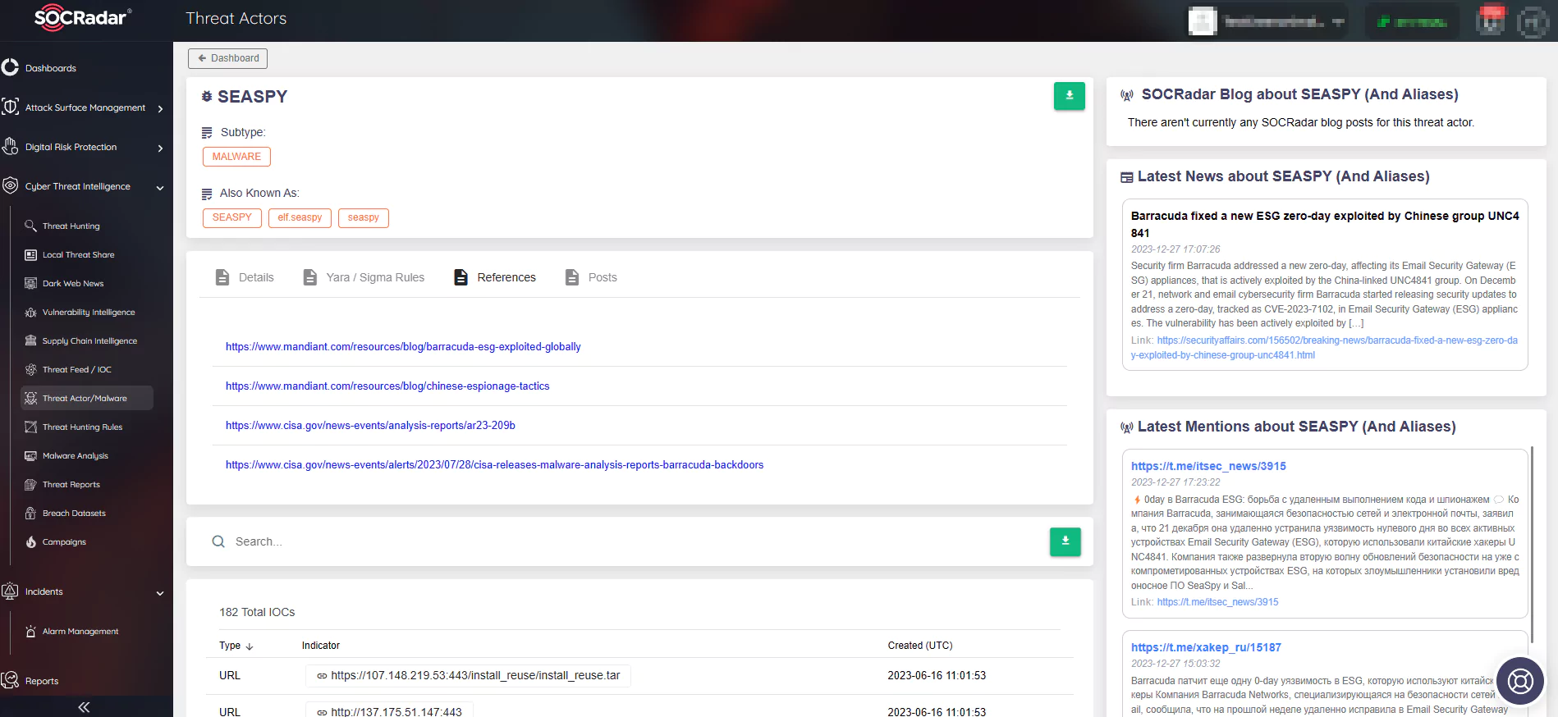This screenshot has height=717, width=1558.
Task: Click link icon beside 107.148.219.53 indicator
Action: pos(322,676)
